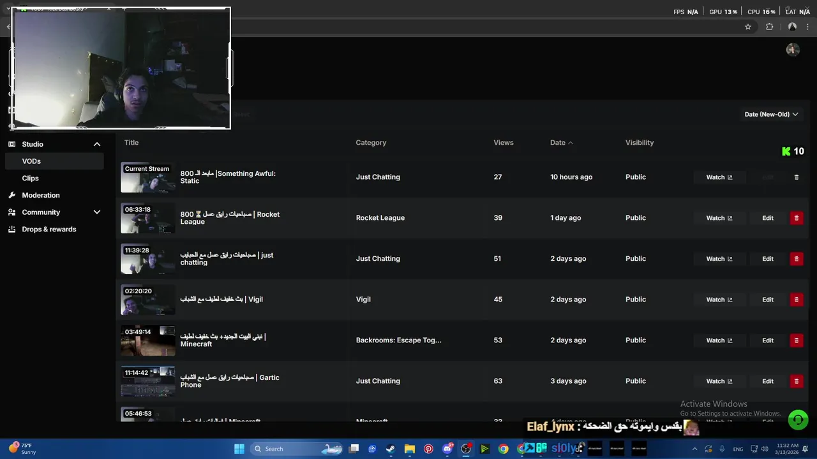Click the Visibility column header
The height and width of the screenshot is (459, 817).
pos(640,143)
